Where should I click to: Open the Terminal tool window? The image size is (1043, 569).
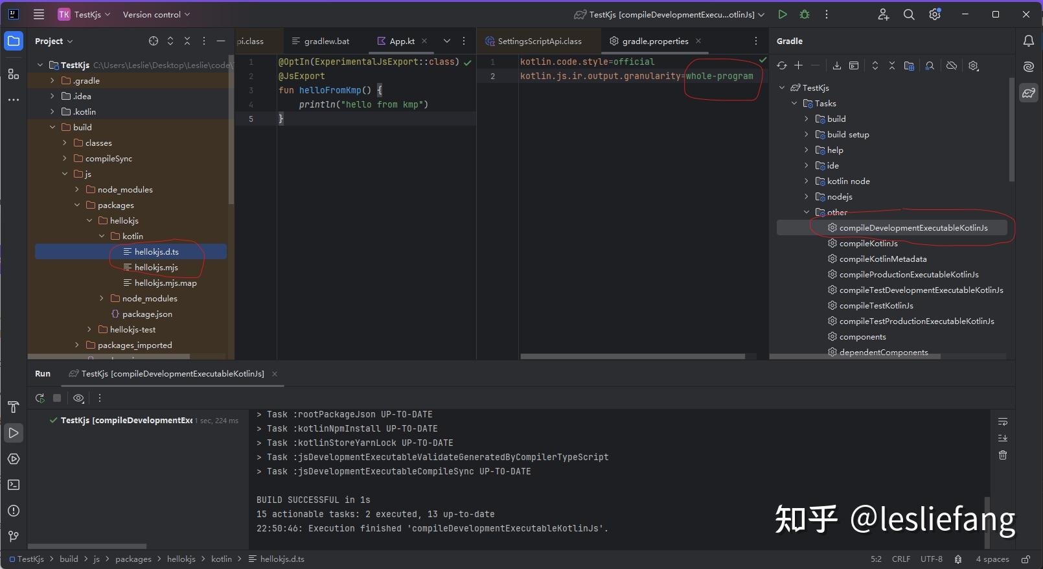pyautogui.click(x=14, y=485)
